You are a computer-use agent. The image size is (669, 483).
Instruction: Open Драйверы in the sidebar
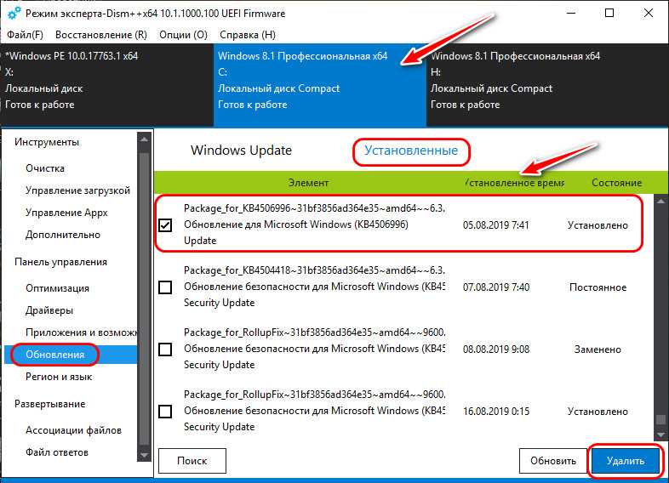pyautogui.click(x=49, y=310)
